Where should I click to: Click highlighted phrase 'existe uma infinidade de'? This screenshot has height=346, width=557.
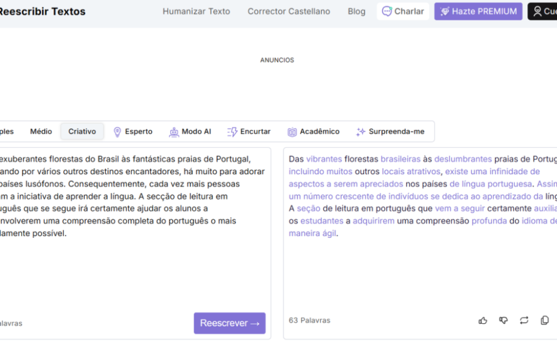click(x=493, y=172)
